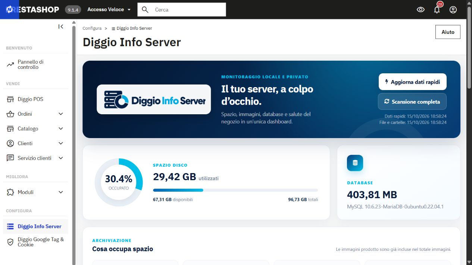
Task: Click the Diggio Info Server page title
Action: point(132,42)
